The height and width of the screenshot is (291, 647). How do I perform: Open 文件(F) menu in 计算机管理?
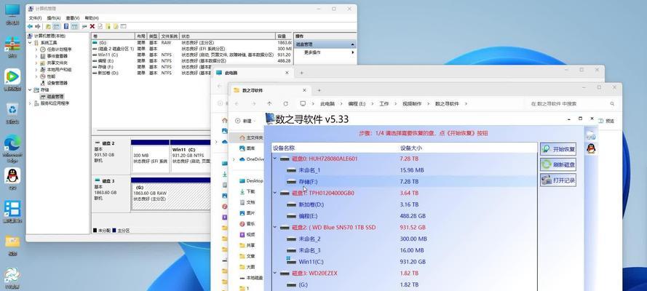[35, 18]
